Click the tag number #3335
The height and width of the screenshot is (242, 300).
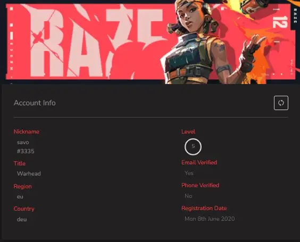point(26,151)
